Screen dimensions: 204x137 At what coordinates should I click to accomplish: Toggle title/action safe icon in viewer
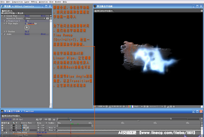tap(107, 106)
